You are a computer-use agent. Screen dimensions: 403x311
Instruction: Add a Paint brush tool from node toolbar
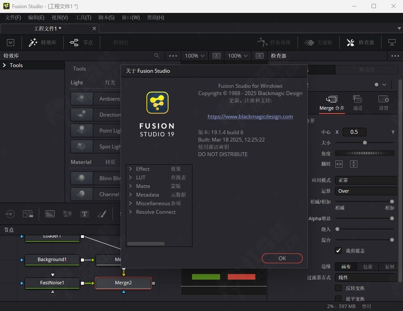tap(102, 214)
